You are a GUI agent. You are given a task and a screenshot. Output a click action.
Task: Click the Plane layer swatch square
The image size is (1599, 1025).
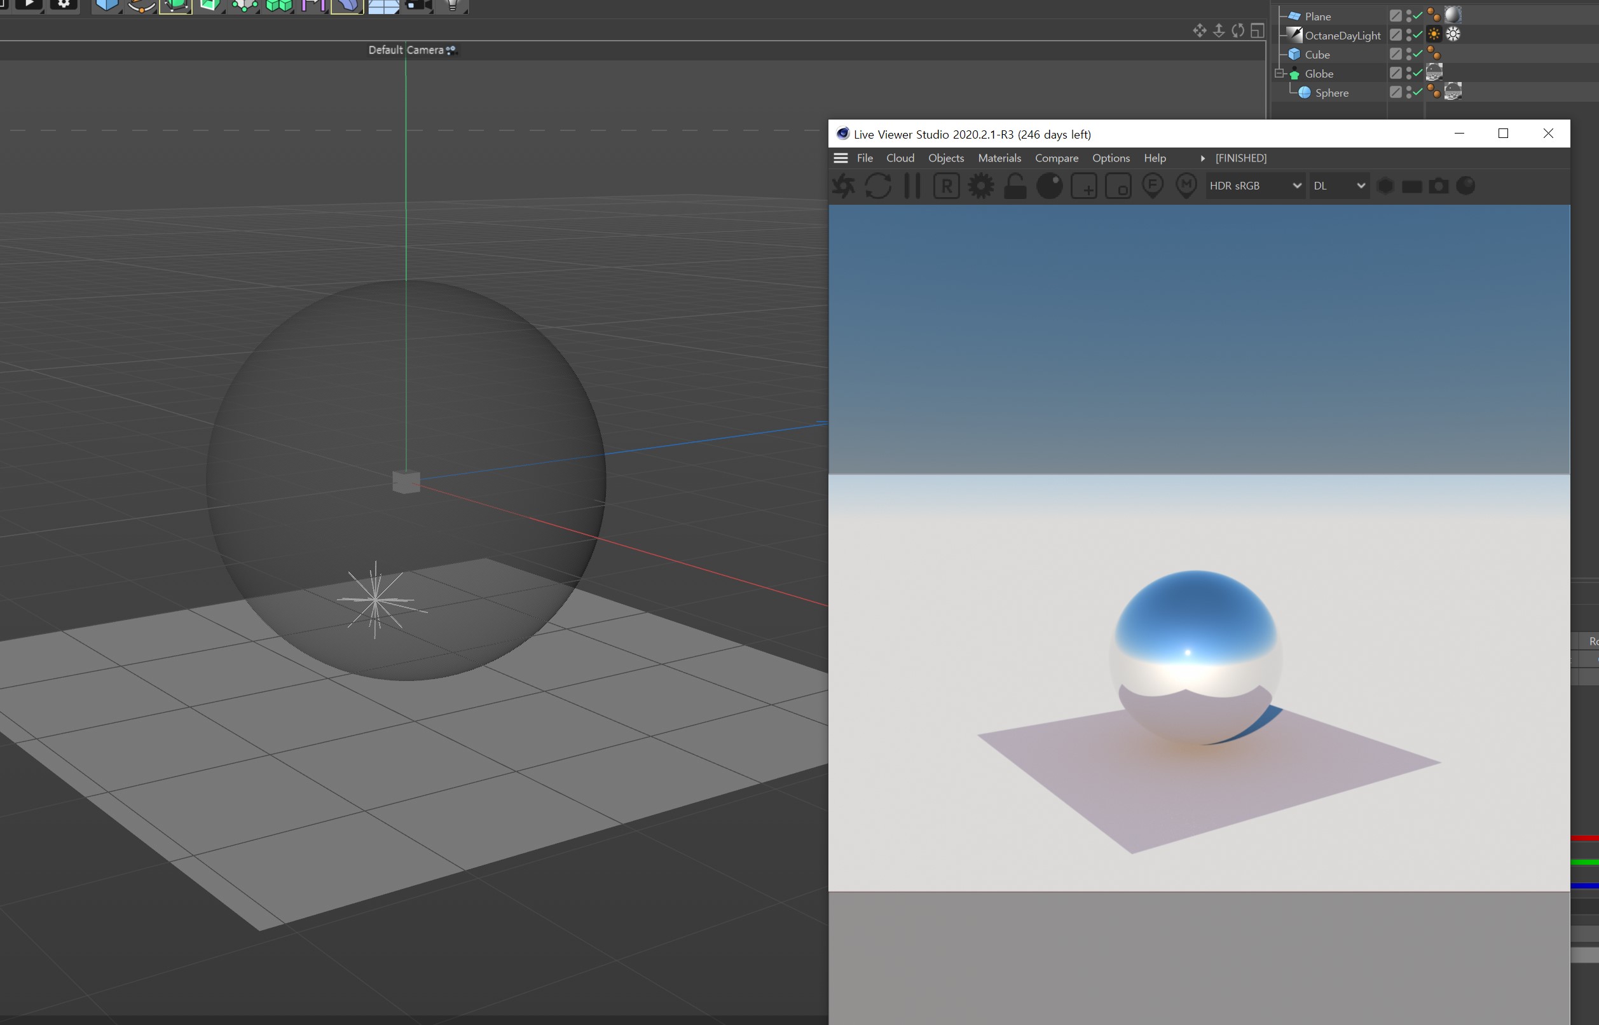coord(1396,15)
